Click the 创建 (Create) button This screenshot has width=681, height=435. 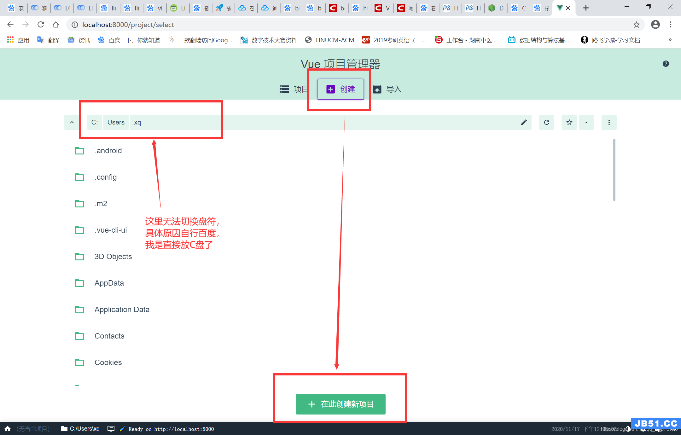(340, 89)
